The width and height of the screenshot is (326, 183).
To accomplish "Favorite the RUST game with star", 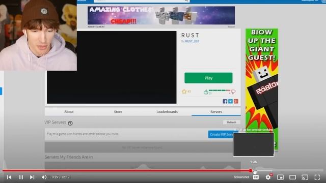I will click(184, 91).
